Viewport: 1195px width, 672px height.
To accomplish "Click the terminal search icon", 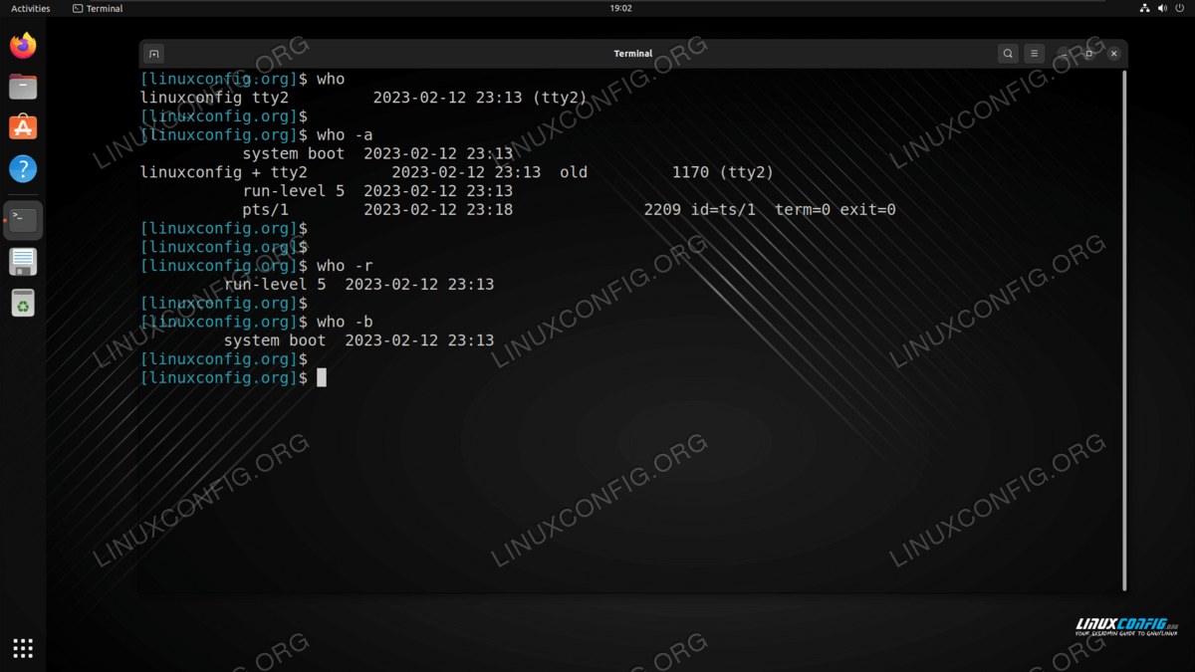I will (x=1008, y=54).
